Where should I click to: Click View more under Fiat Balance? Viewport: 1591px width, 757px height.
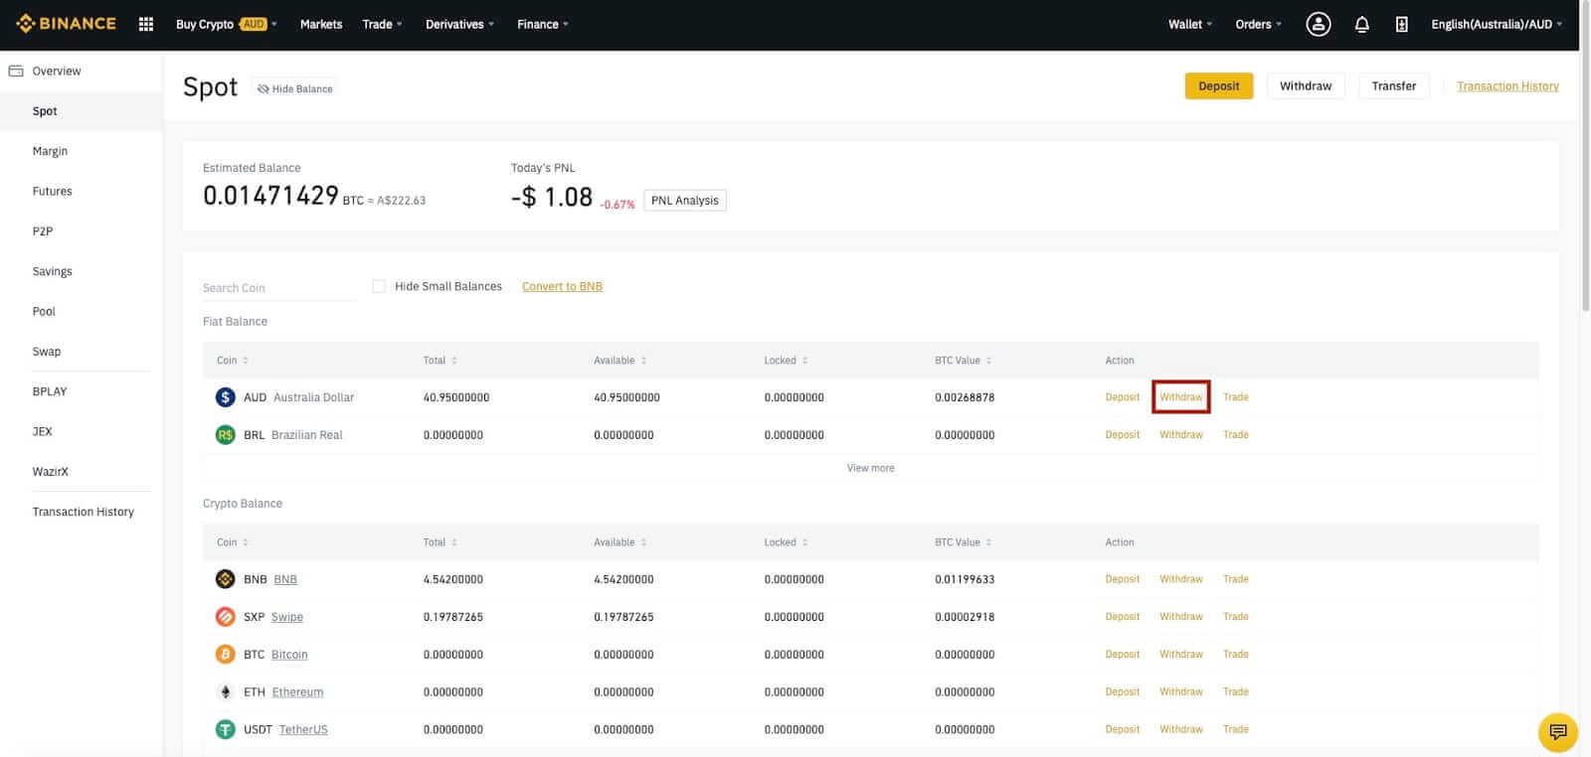coord(870,468)
